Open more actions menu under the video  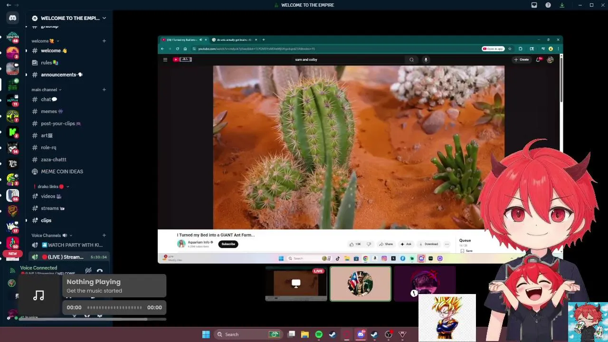(x=446, y=244)
